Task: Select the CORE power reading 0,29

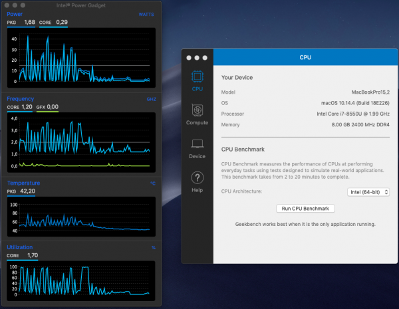Action: [62, 23]
